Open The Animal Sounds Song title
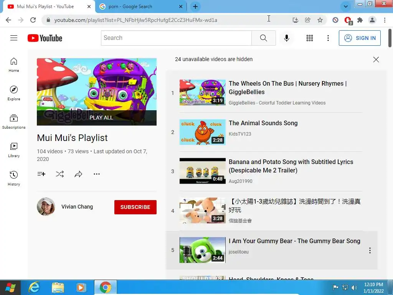The width and height of the screenshot is (393, 295). point(263,123)
